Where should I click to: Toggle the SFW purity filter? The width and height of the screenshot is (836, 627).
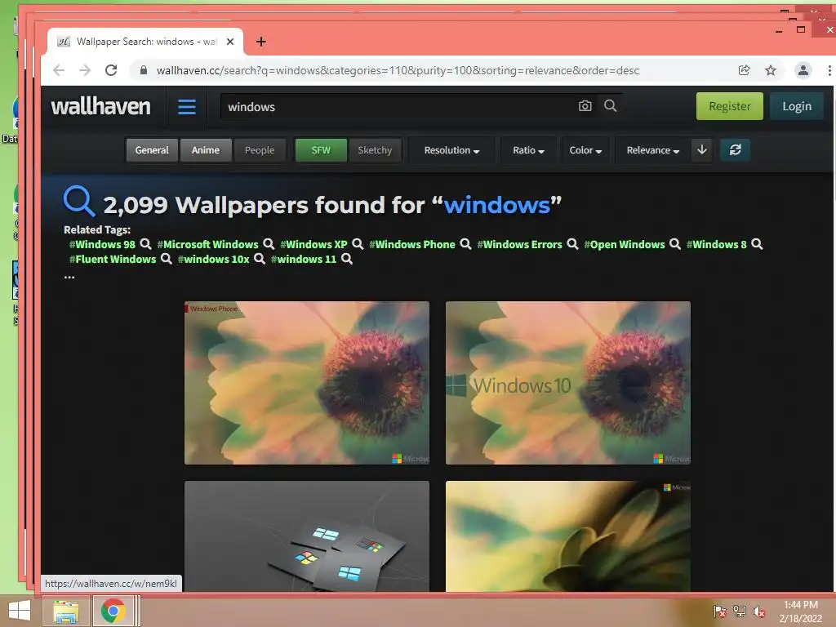pos(321,150)
